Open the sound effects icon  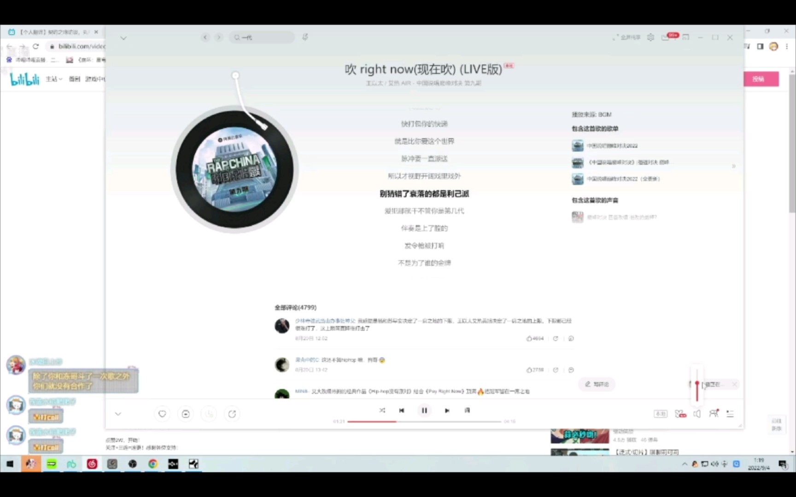point(680,414)
